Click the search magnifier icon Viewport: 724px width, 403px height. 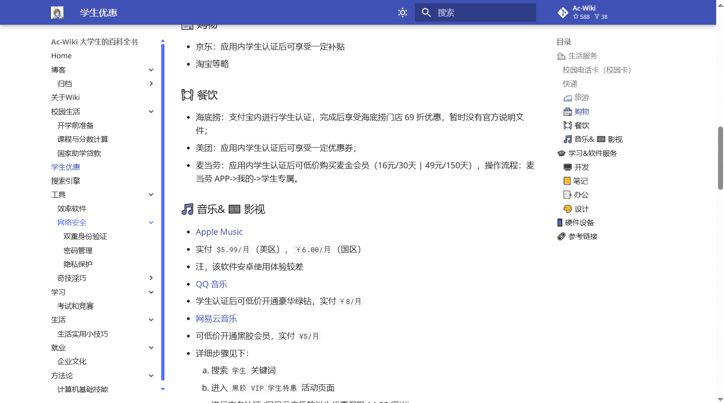pos(426,12)
